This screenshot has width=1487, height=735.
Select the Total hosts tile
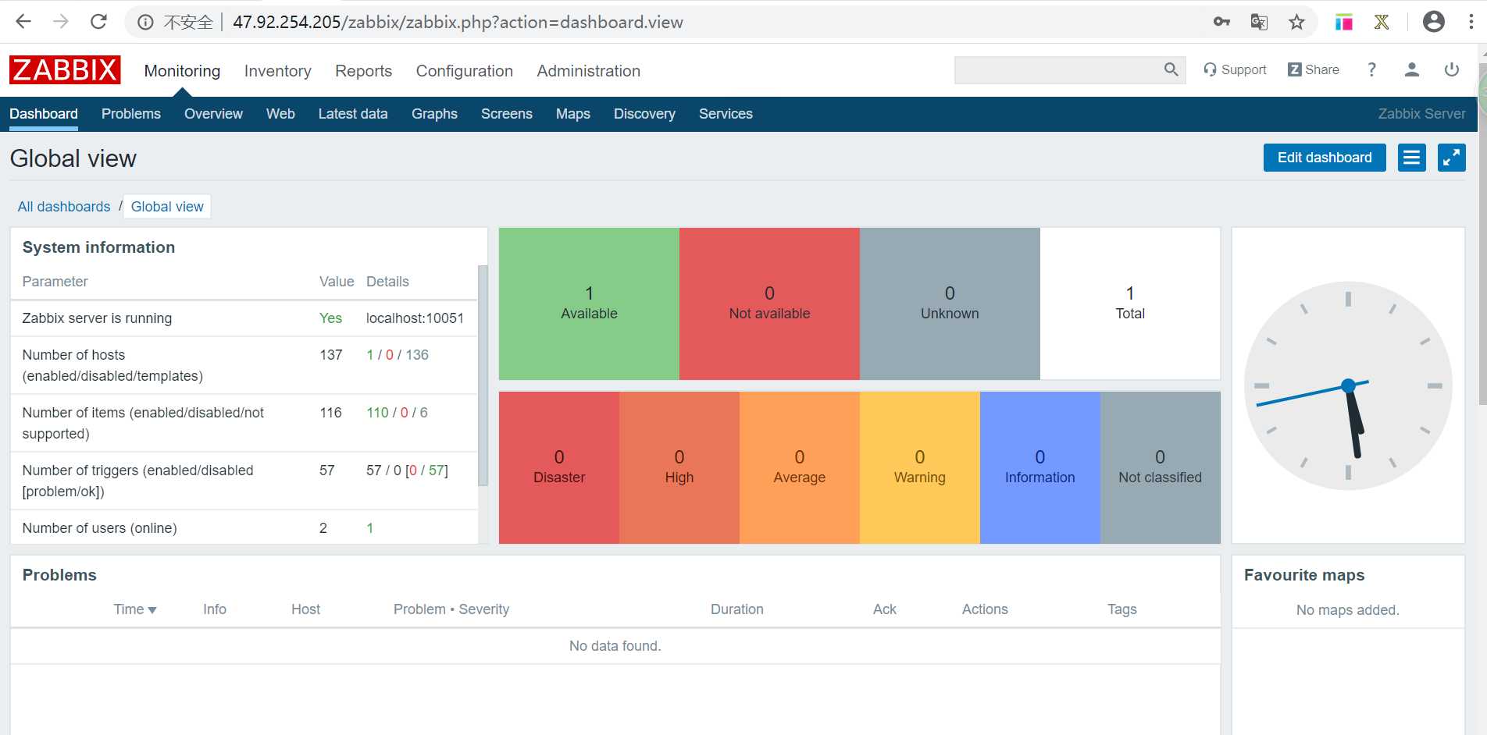pos(1130,304)
